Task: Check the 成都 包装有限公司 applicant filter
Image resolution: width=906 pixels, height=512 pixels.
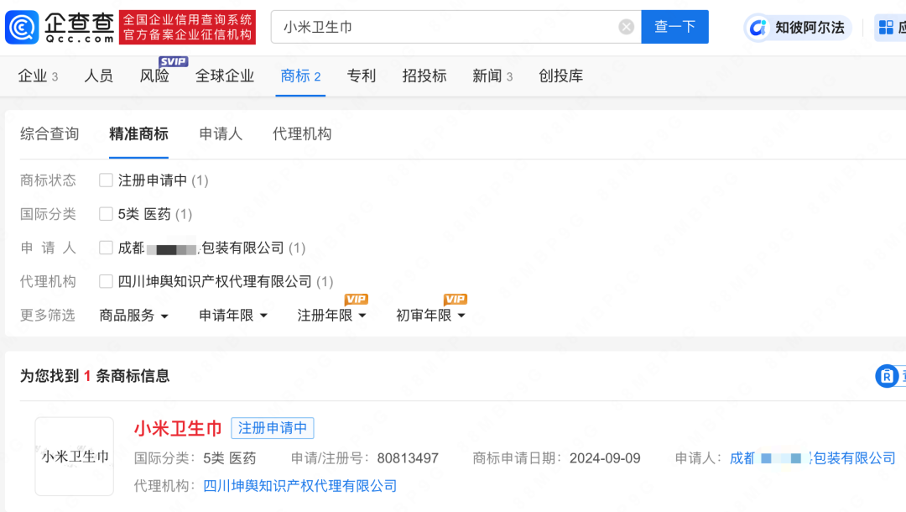Action: [106, 248]
